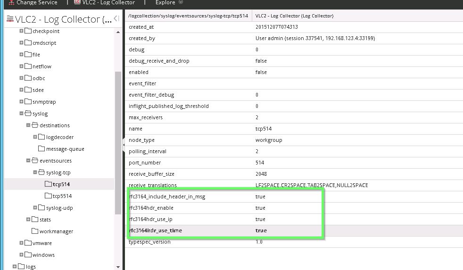Click the receive_translations value
463x270 pixels.
click(x=312, y=185)
